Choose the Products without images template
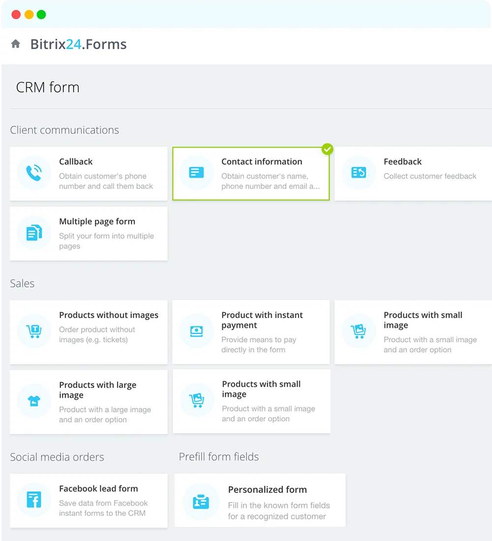 [89, 331]
